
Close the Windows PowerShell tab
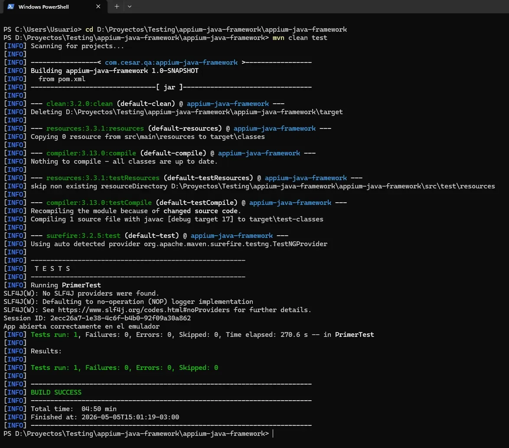coord(98,7)
